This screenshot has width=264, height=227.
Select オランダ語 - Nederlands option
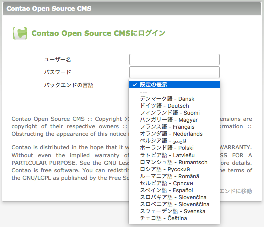click(175, 134)
